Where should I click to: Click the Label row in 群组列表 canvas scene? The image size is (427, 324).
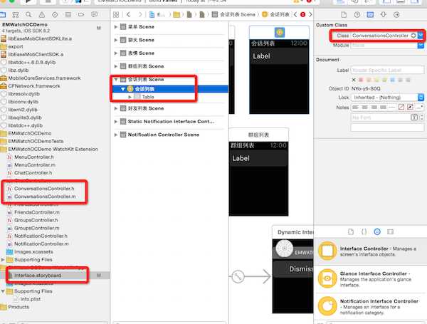pos(258,158)
